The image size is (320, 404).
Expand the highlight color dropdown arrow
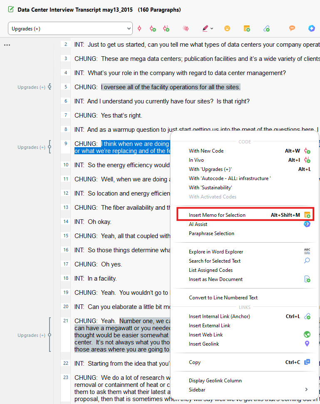[212, 29]
